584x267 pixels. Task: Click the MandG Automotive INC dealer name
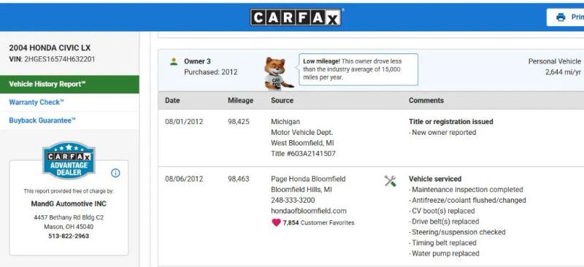pos(69,204)
